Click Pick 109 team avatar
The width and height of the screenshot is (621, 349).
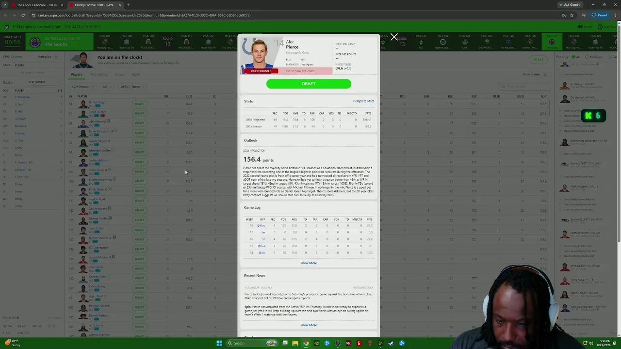(127, 42)
